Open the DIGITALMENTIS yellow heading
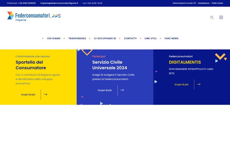230x144 pixels. (185, 62)
